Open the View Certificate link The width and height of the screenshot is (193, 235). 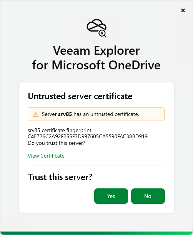[x=46, y=156]
